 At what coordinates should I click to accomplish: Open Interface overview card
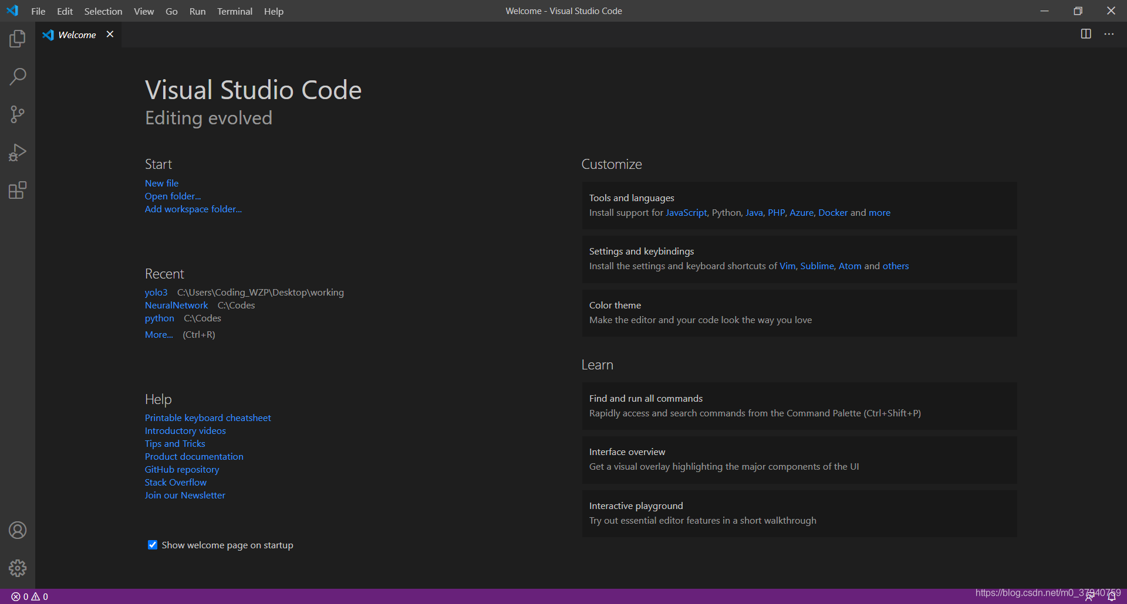(799, 459)
